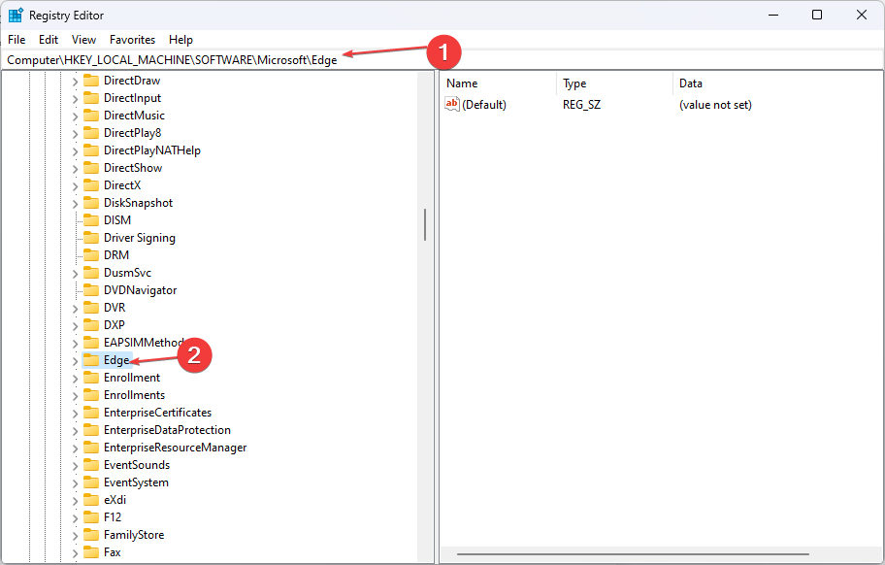Expand the DusmSvc key
The height and width of the screenshot is (565, 885).
click(75, 274)
